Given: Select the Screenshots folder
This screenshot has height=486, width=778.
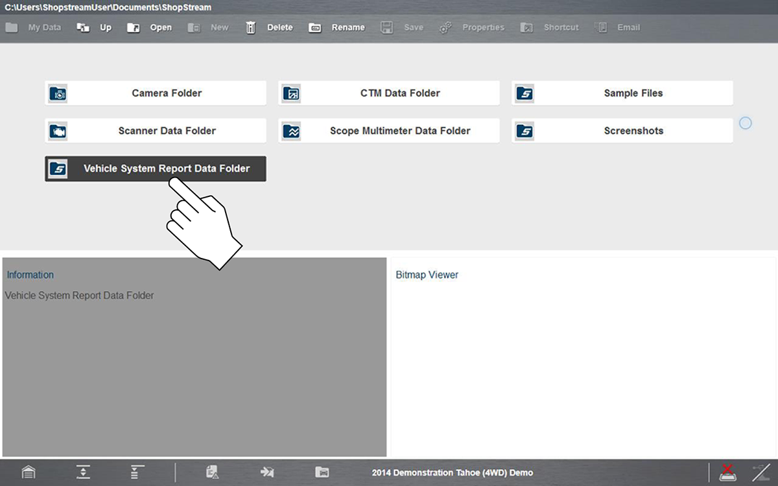Looking at the screenshot, I should [x=622, y=131].
